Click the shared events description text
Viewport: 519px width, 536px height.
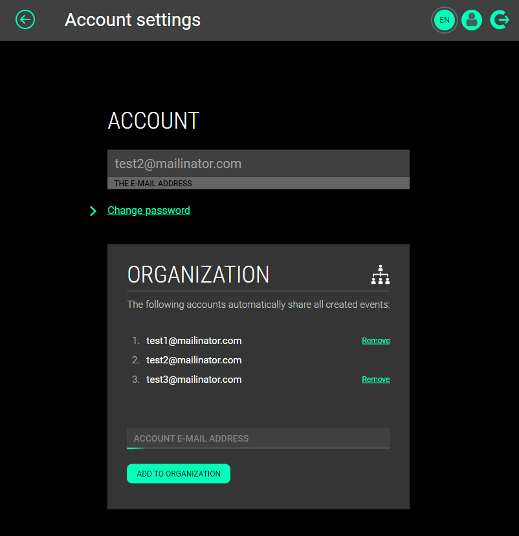click(258, 305)
